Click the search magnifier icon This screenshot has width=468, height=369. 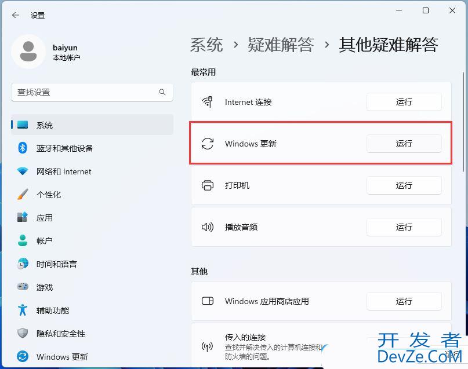point(162,92)
